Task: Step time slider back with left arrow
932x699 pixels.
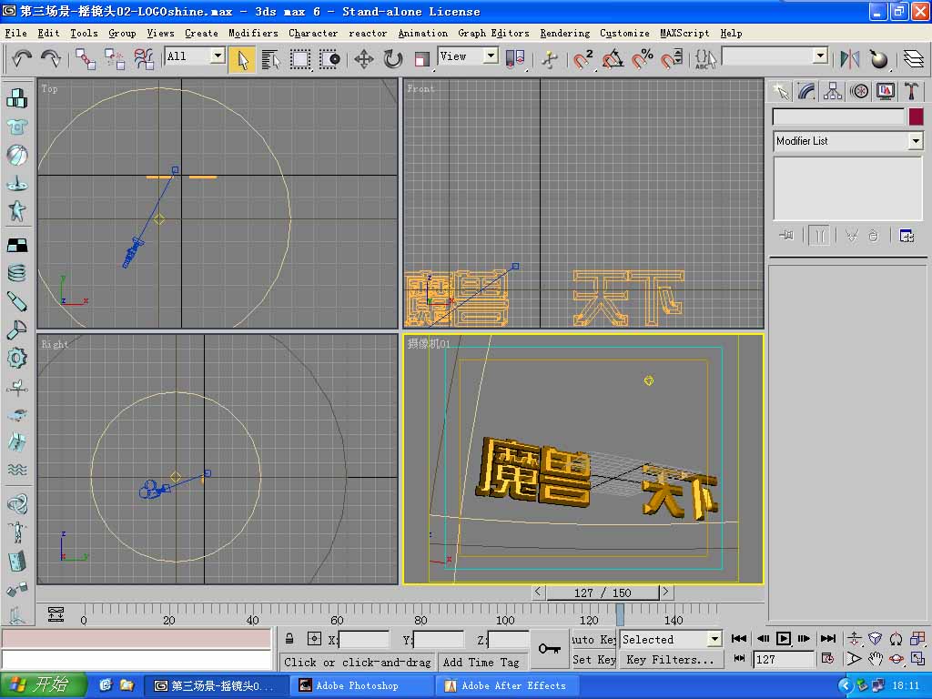Action: [538, 592]
